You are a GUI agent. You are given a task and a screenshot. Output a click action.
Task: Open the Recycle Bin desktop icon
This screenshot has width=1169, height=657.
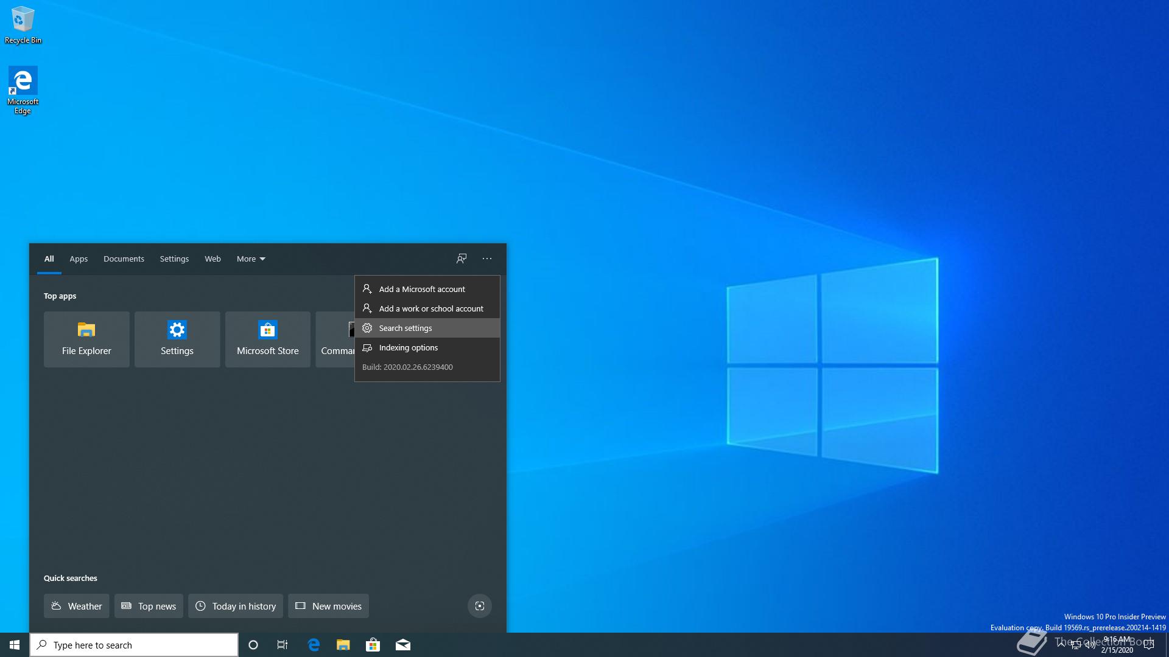[x=23, y=25]
